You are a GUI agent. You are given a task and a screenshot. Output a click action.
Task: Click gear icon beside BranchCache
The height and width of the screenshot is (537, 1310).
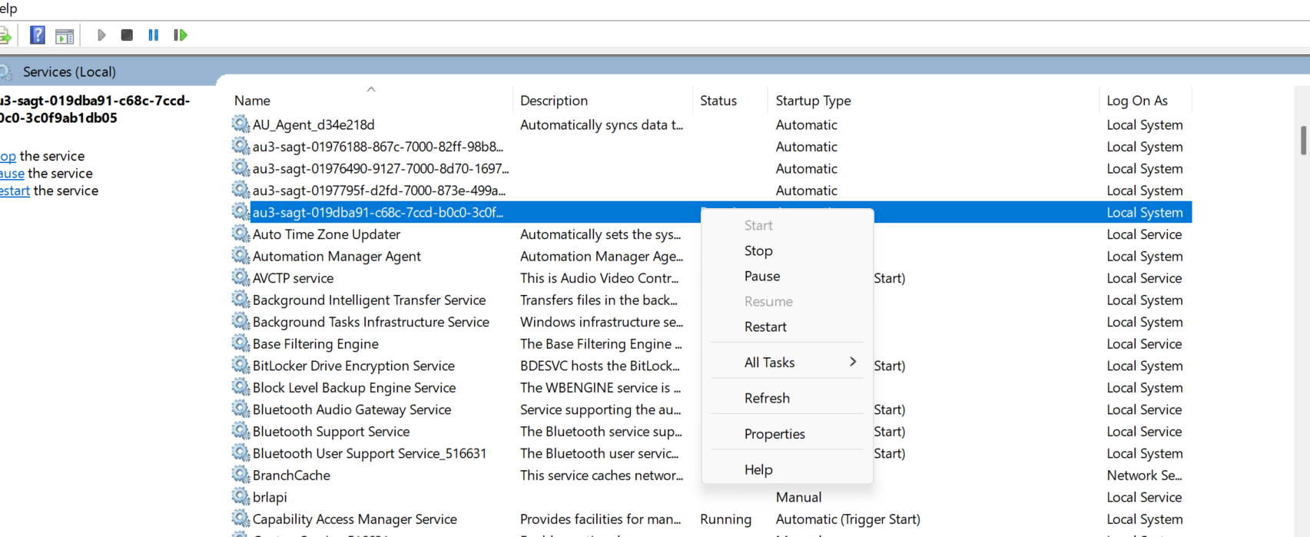point(240,475)
